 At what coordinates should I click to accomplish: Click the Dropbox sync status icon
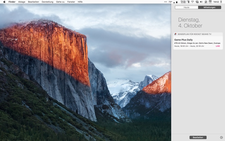(x=197, y=2)
